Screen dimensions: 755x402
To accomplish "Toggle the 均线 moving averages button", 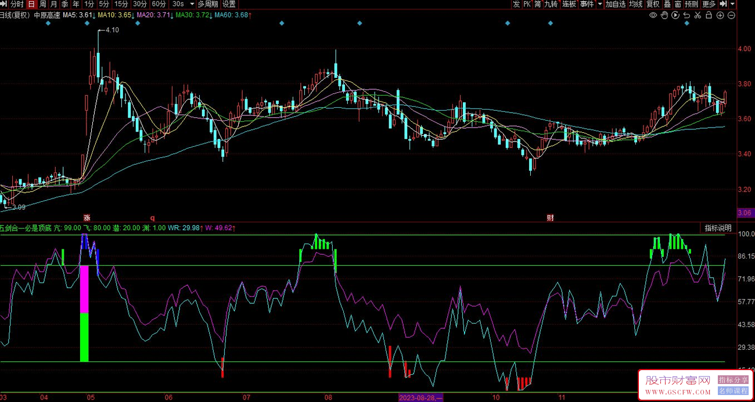I will pyautogui.click(x=636, y=4).
